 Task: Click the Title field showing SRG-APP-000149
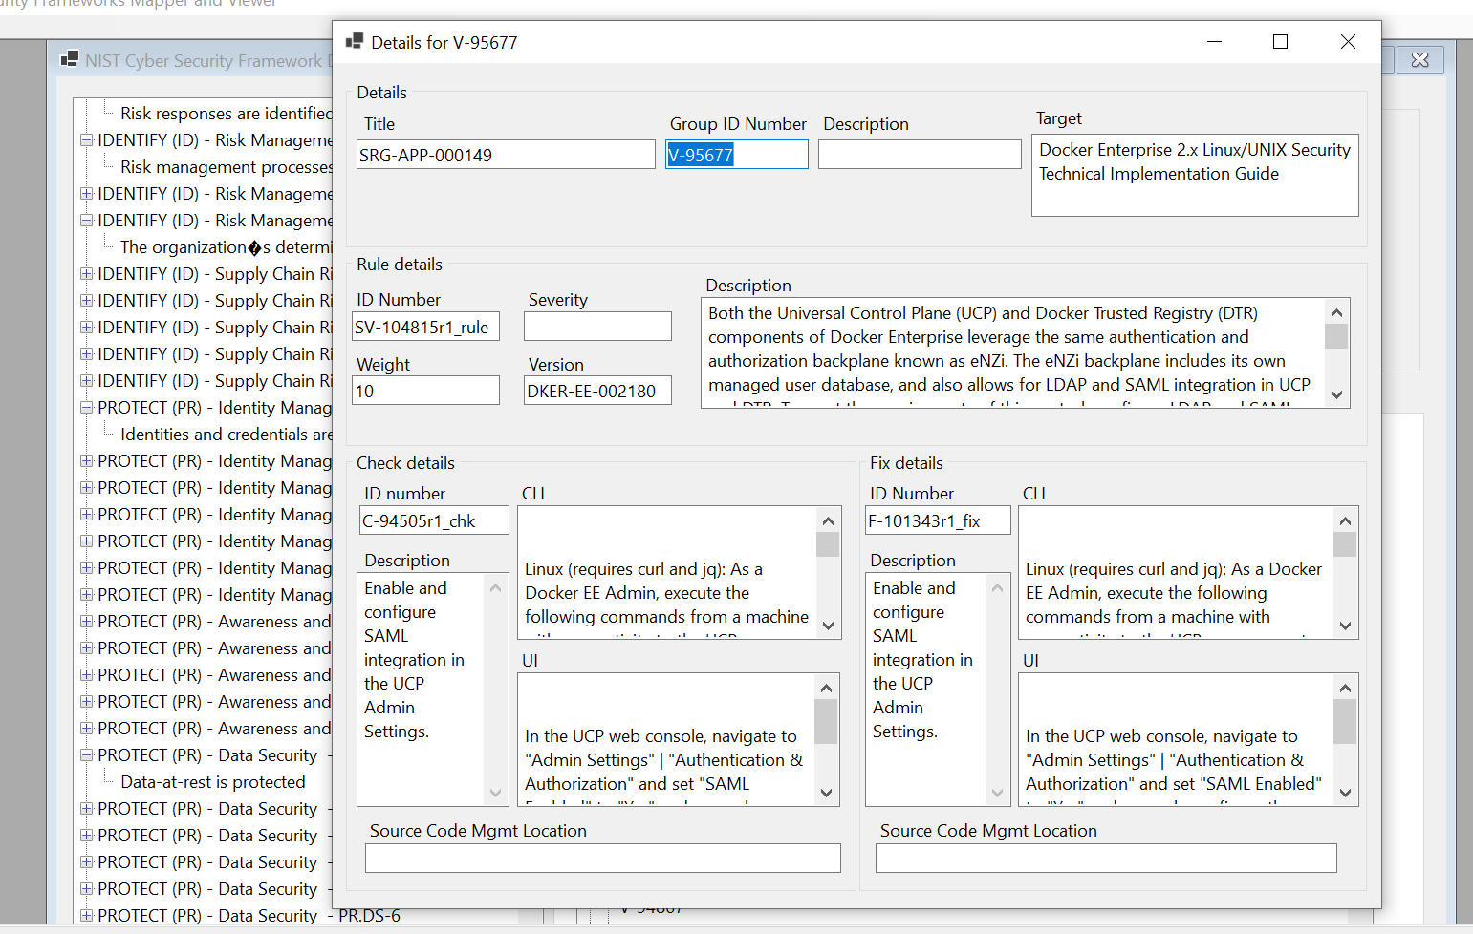click(506, 154)
